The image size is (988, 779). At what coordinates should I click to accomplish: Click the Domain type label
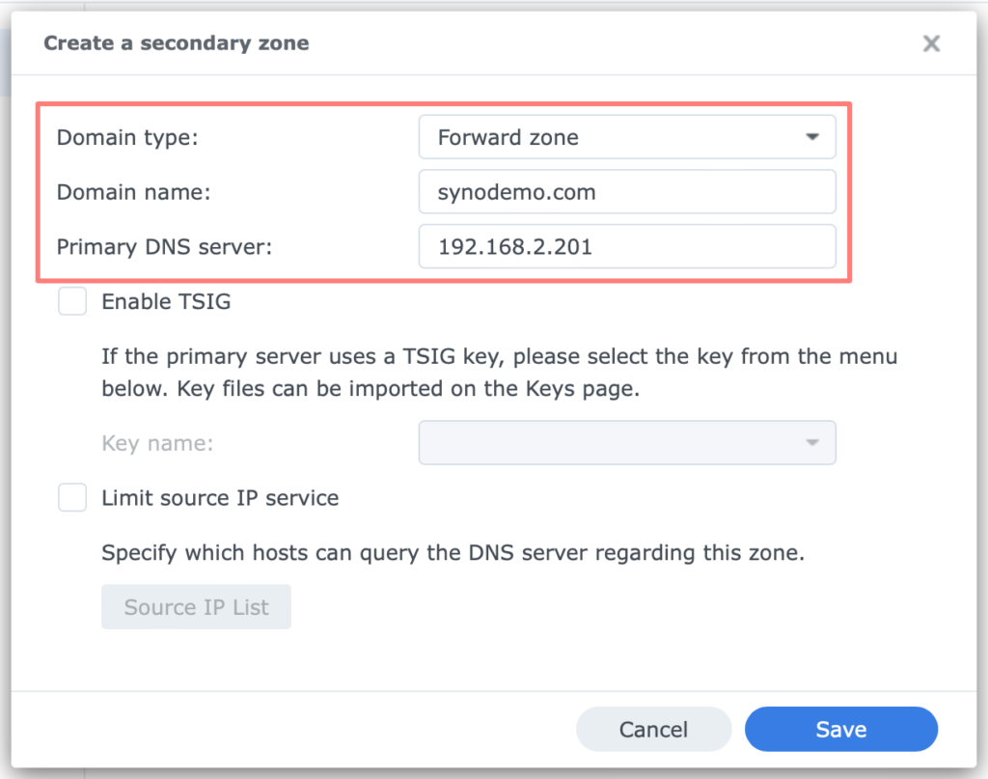[127, 137]
